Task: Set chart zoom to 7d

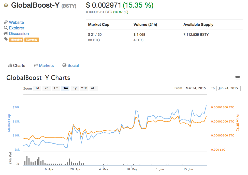Action: (47, 88)
